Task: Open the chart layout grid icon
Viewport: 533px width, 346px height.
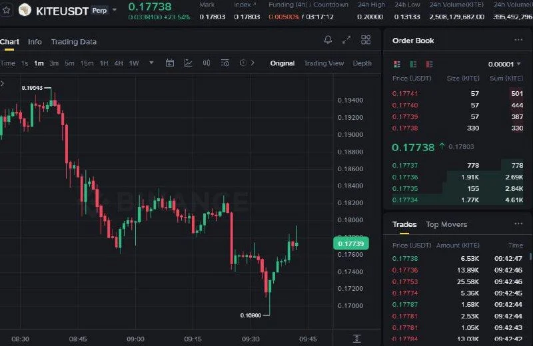Action: click(366, 40)
